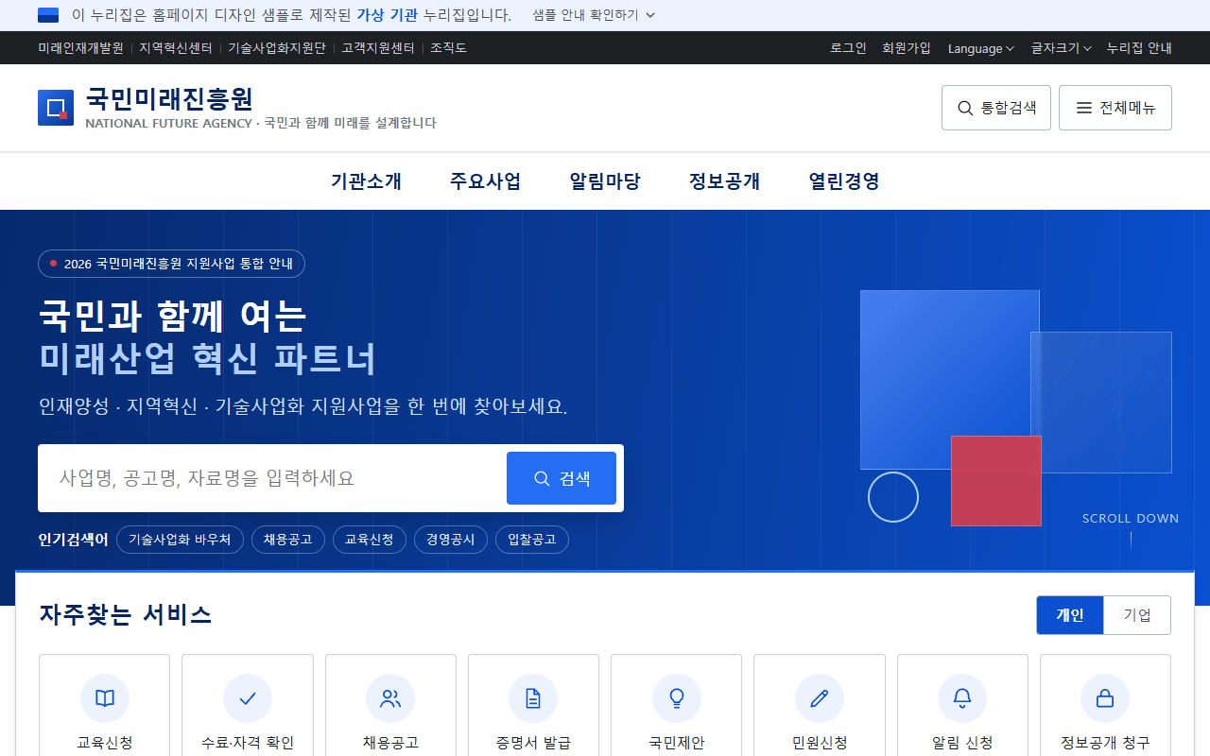Go to 미래인재개발원 link
The width and height of the screenshot is (1210, 756).
(x=81, y=48)
